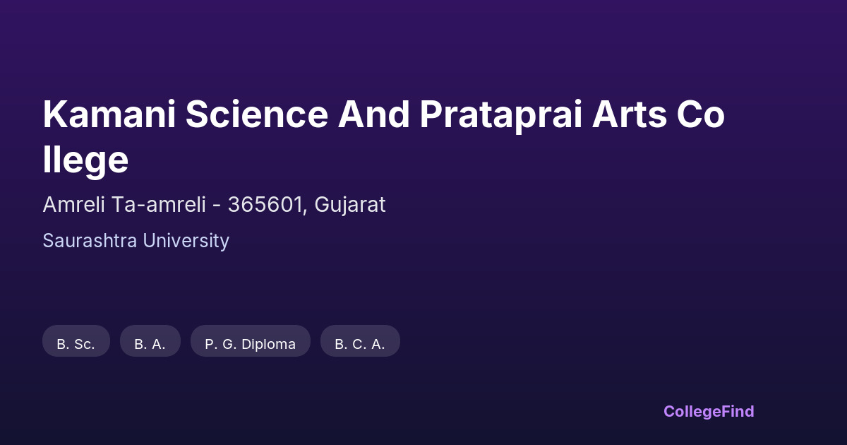Click the word Science in the heading
This screenshot has height=445, width=847.
[x=257, y=115]
